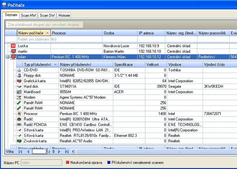The height and width of the screenshot is (169, 237).
Task: Click the Název příslušenství column header
Action: pyautogui.click(x=86, y=65)
